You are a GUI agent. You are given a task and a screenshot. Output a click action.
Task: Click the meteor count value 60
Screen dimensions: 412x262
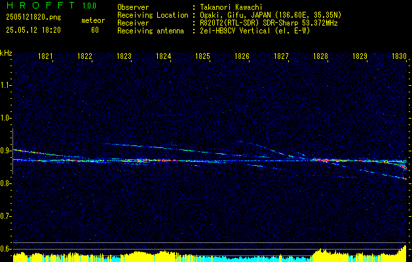click(x=95, y=30)
